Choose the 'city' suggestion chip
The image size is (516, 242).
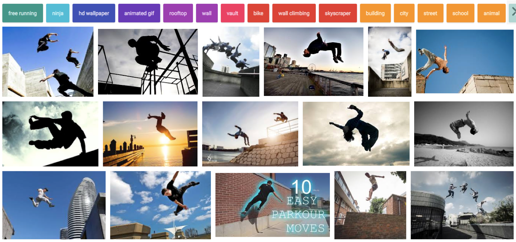(x=404, y=13)
